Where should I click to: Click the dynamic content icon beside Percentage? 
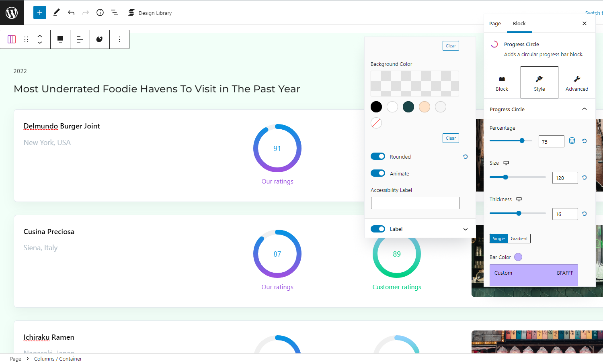pos(572,141)
